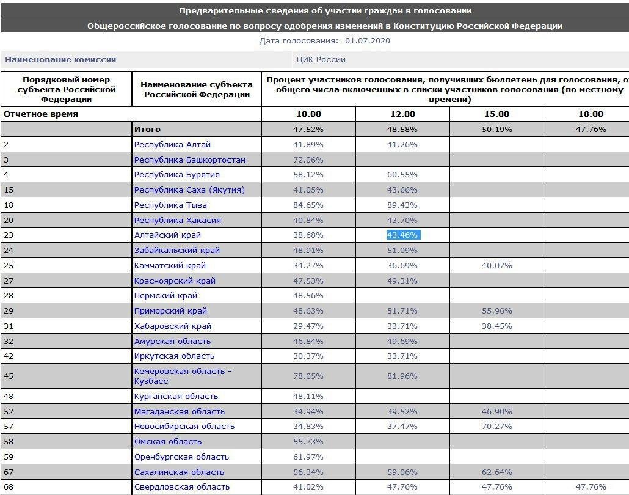
Task: Click Свердловская область's 41.02% value
Action: point(308,487)
